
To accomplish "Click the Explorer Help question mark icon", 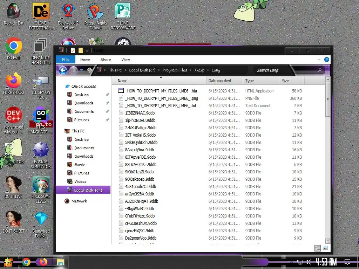I will 327,60.
